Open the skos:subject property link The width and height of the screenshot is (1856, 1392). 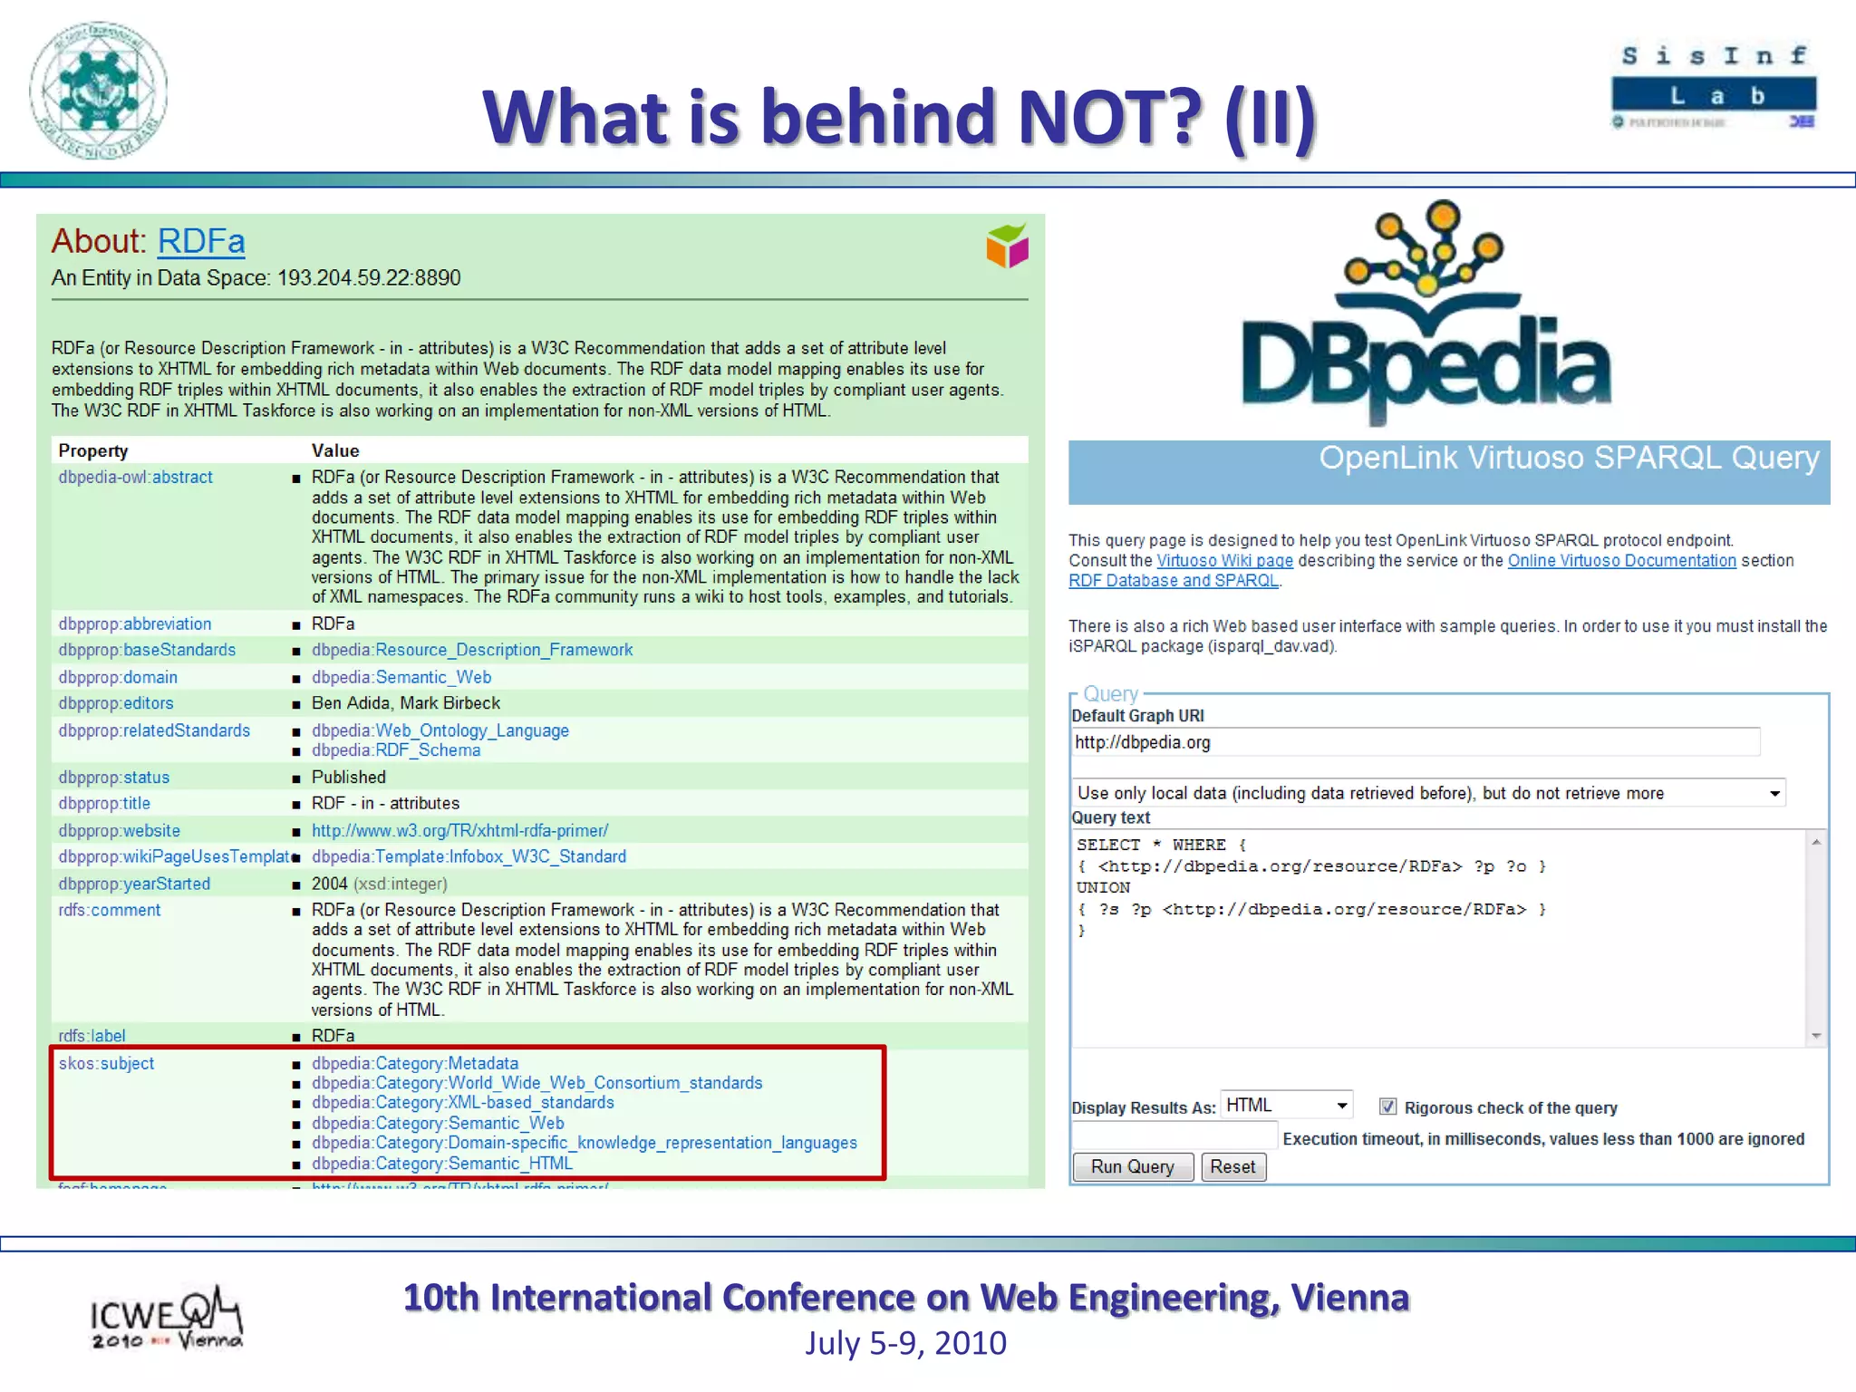pyautogui.click(x=107, y=1064)
